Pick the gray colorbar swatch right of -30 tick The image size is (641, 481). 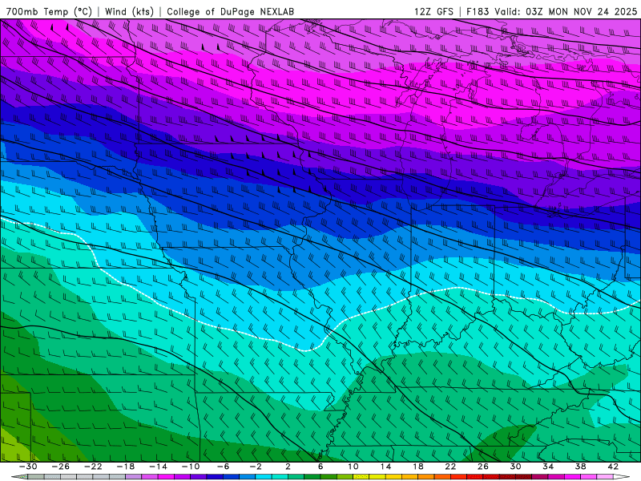36,477
